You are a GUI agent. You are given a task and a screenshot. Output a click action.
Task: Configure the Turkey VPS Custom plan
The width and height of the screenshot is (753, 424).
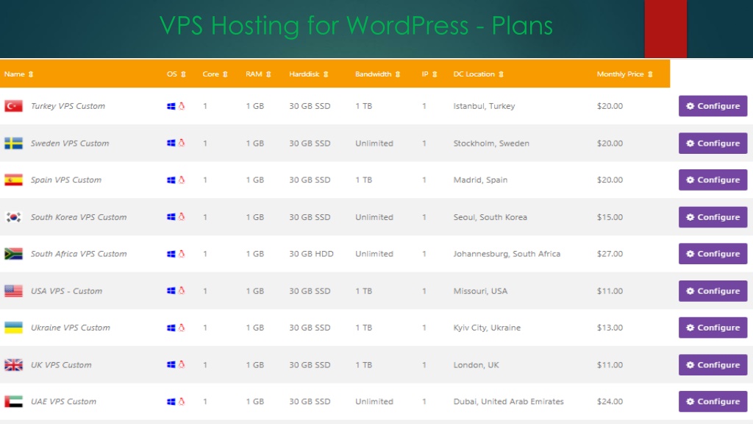[x=713, y=106]
